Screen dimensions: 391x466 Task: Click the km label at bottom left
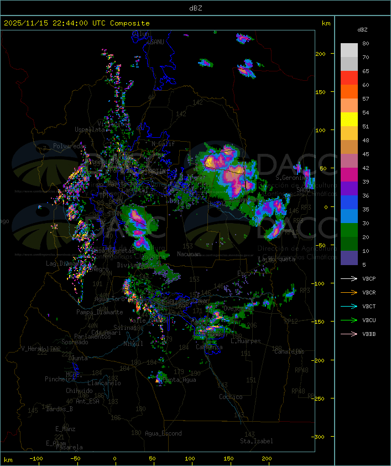tap(8, 460)
